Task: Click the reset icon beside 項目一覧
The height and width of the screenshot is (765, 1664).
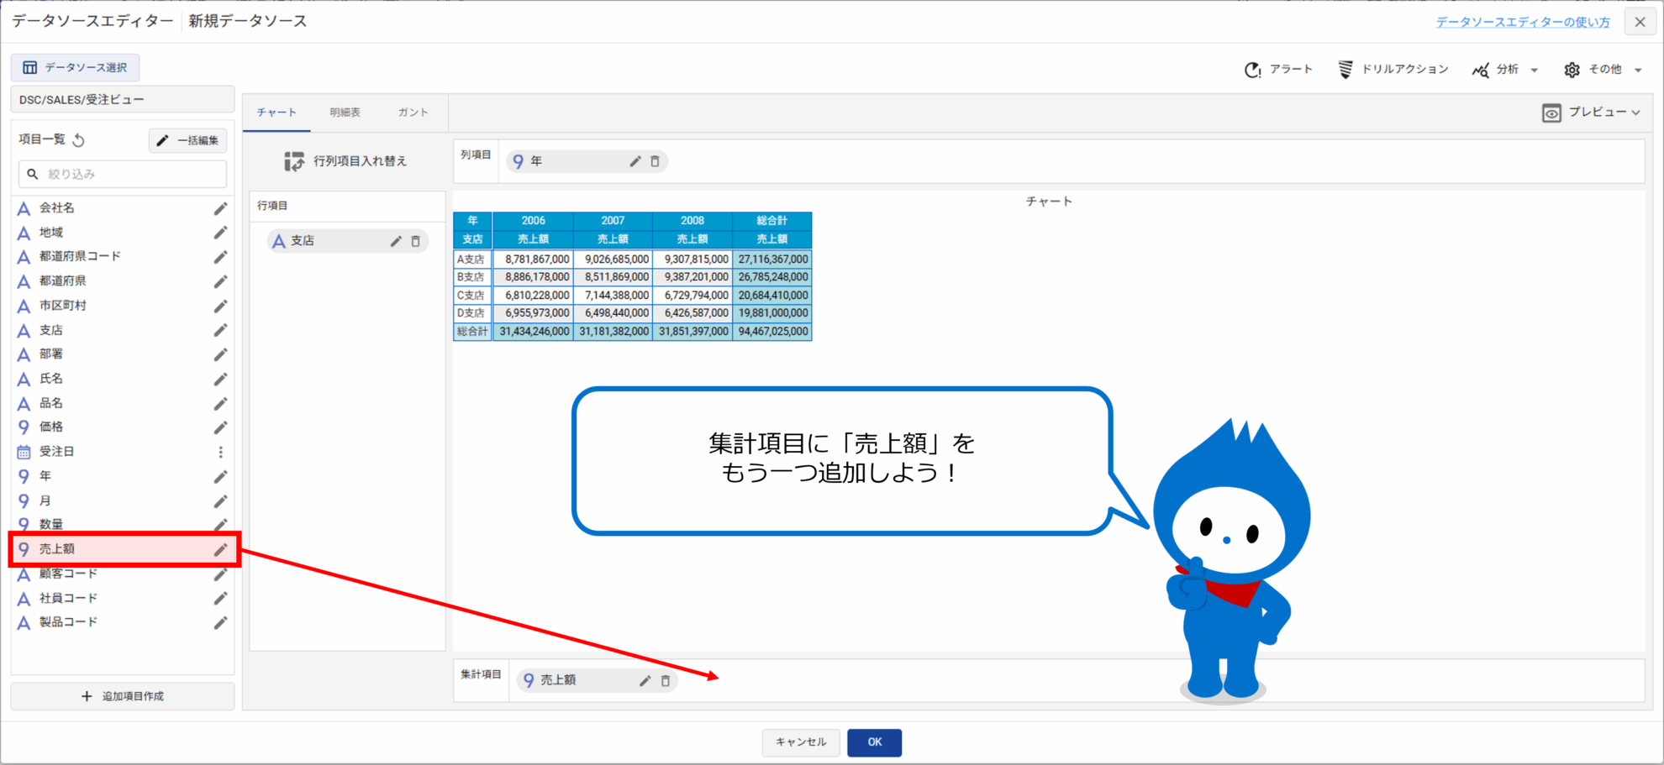Action: (x=79, y=140)
